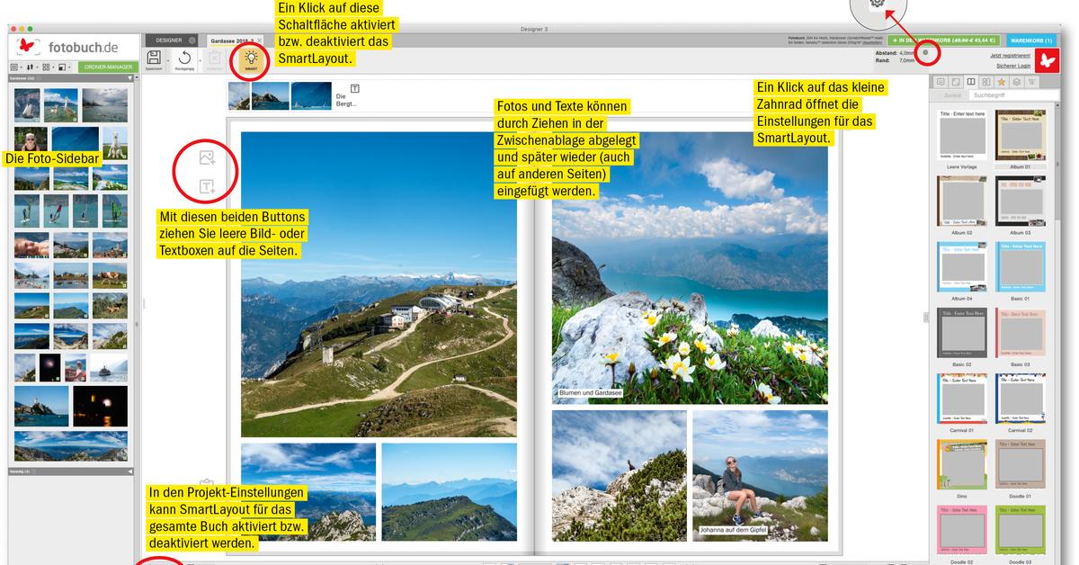Click the gear icon on DESIGNER tab
This screenshot has width=1079, height=565.
pos(192,40)
